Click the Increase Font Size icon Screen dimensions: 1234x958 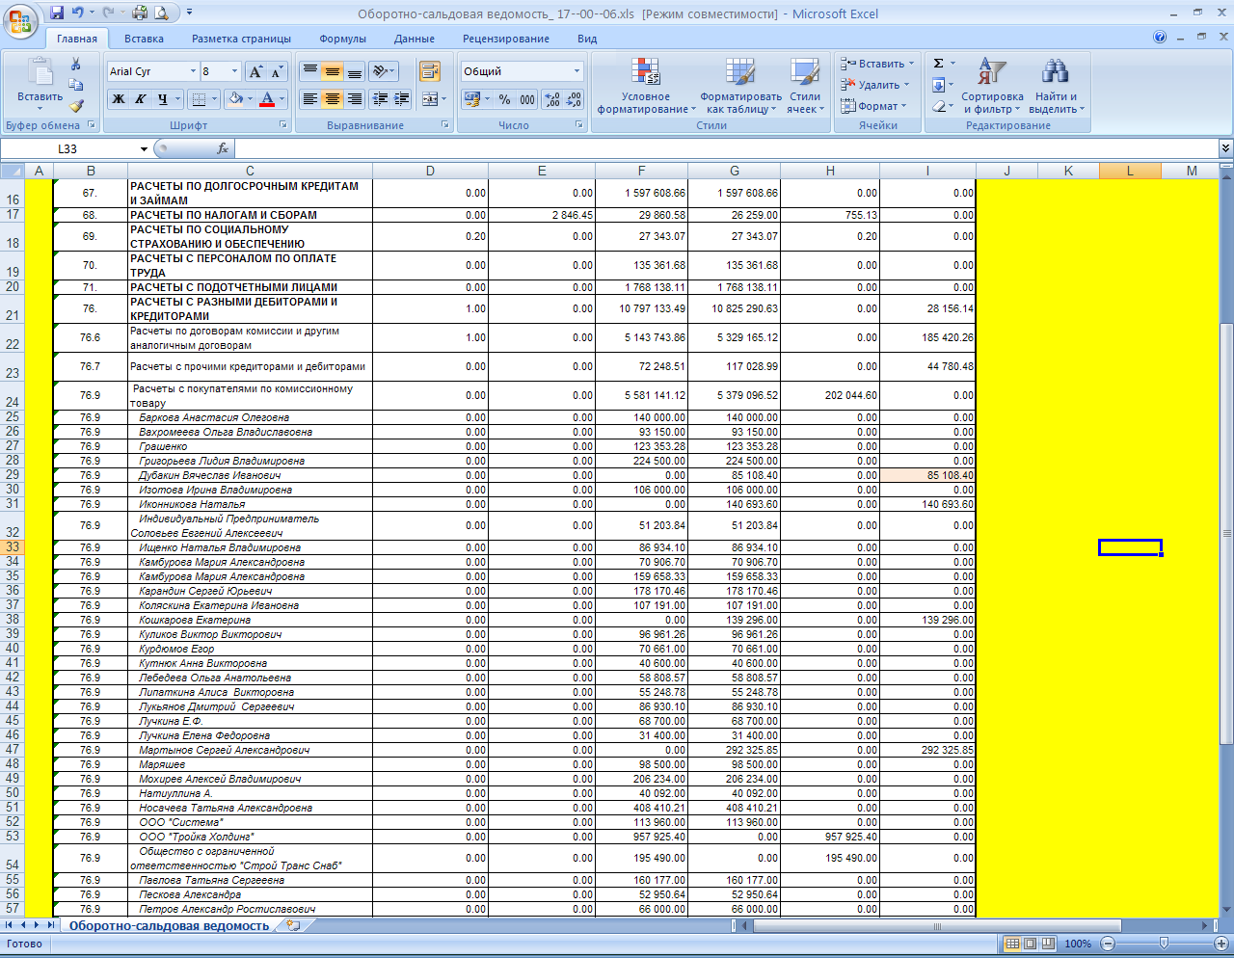point(255,72)
